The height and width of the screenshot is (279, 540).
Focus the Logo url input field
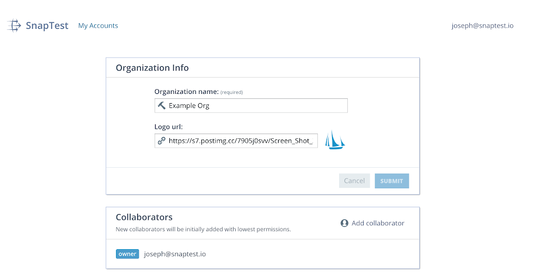[x=236, y=141]
